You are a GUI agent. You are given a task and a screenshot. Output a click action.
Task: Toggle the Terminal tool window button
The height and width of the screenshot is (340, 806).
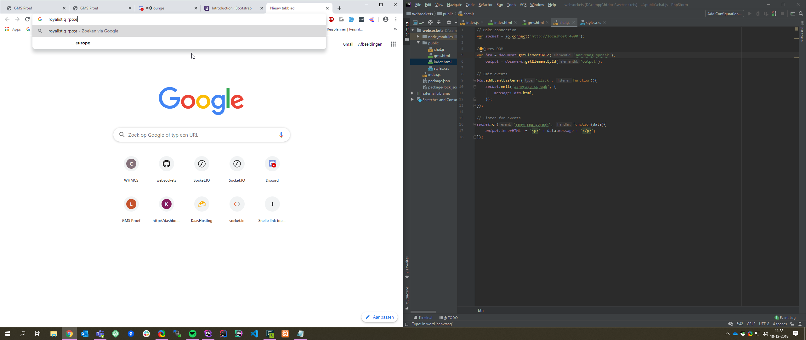click(423, 318)
